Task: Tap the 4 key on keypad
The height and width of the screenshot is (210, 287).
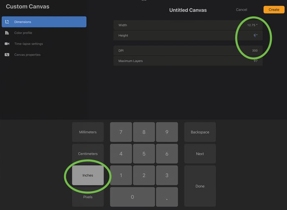Action: click(121, 154)
